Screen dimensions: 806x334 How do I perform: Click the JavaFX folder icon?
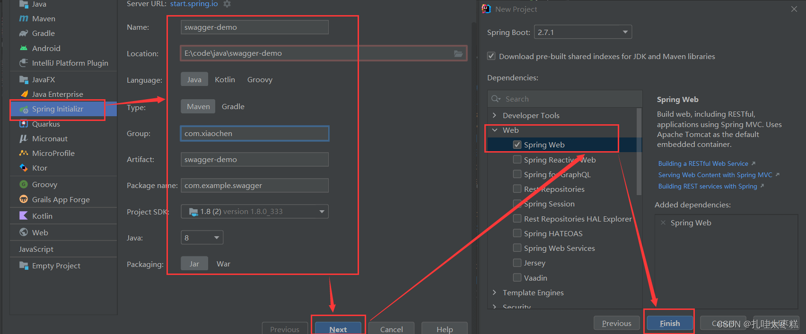[24, 79]
